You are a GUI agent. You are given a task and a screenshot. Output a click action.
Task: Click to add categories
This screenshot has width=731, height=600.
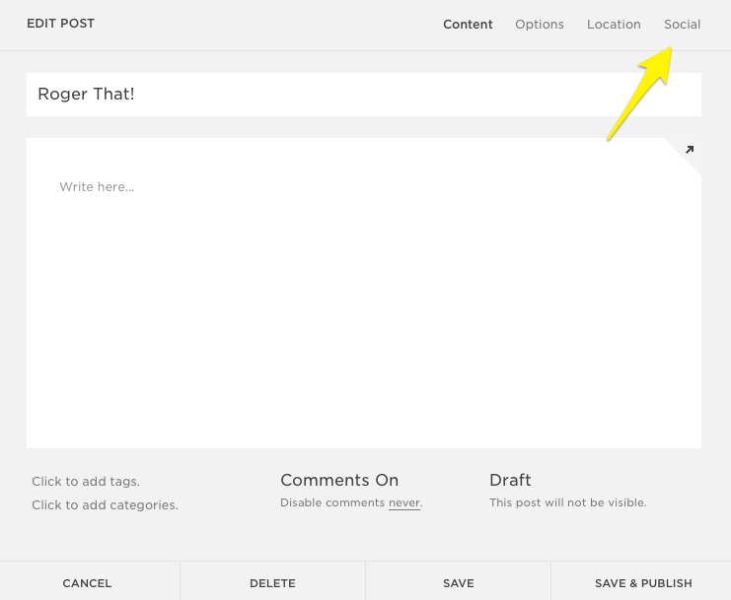[105, 505]
